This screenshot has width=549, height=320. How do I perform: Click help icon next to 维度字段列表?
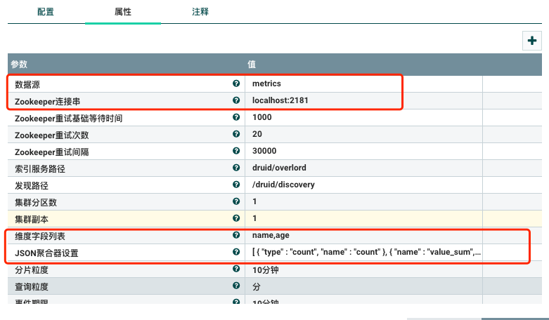pyautogui.click(x=236, y=235)
